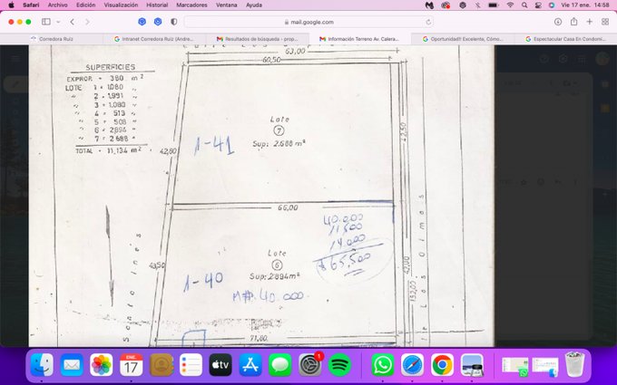The width and height of the screenshot is (617, 385).
Task: Select the Espectacular Casa En Condominio tab
Action: [567, 39]
